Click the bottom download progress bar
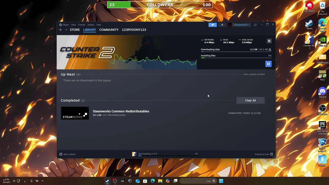The height and width of the screenshot is (185, 329). click(168, 156)
